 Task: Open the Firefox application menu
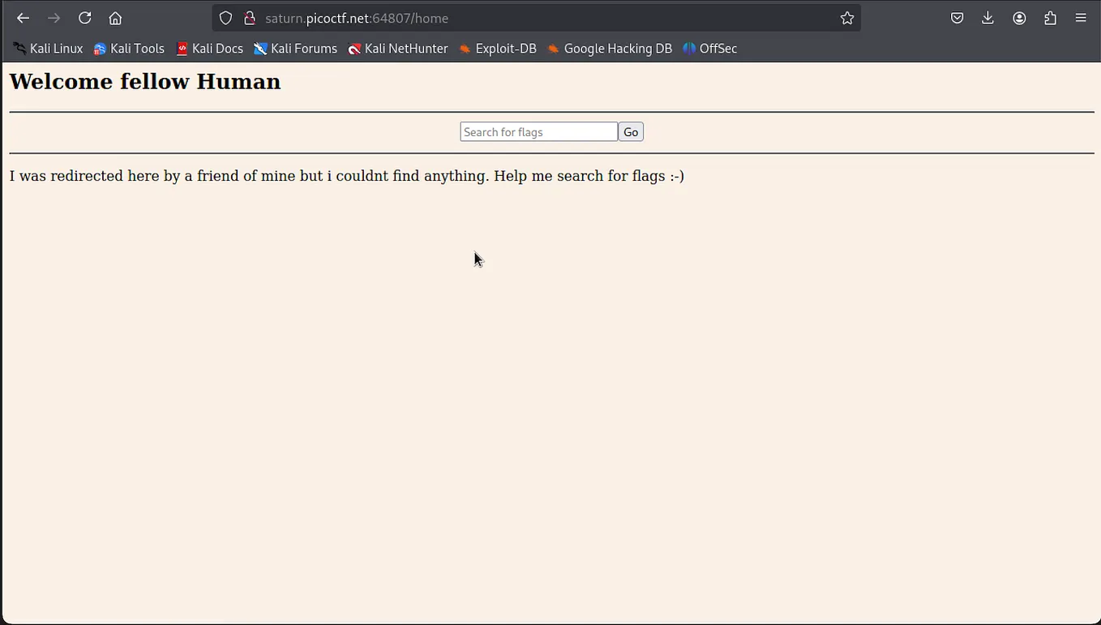(1081, 18)
